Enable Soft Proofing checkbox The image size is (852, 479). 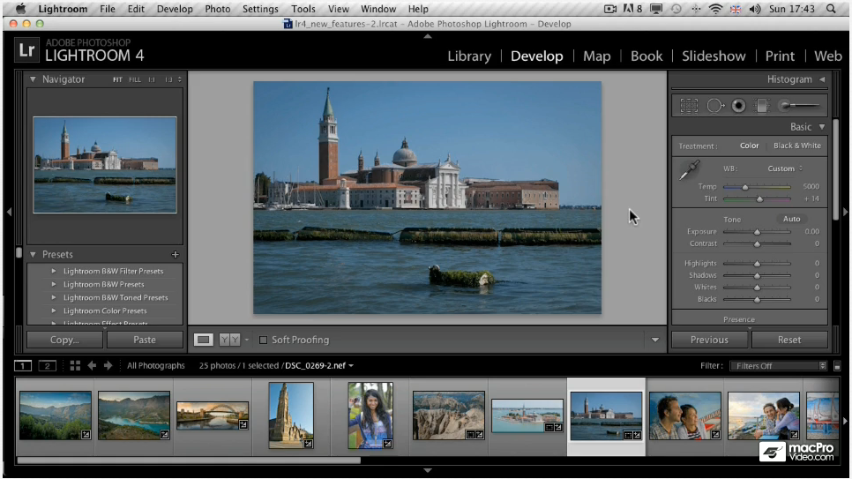263,340
